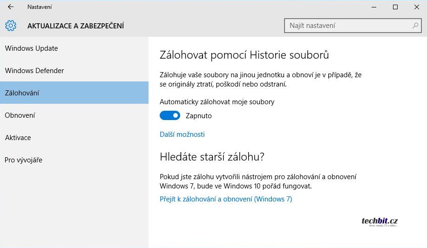427x248 pixels.
Task: Click the settings gear icon
Action: tap(11, 26)
